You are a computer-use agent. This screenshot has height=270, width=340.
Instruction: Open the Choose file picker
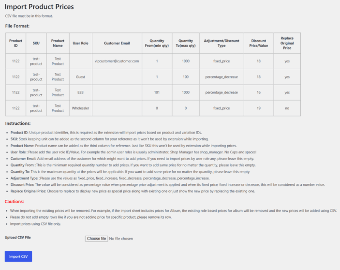pyautogui.click(x=97, y=239)
